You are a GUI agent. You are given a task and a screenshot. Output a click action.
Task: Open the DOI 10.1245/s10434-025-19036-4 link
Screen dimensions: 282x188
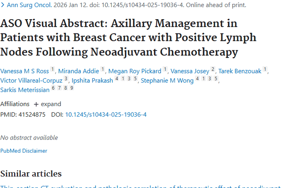click(x=106, y=115)
